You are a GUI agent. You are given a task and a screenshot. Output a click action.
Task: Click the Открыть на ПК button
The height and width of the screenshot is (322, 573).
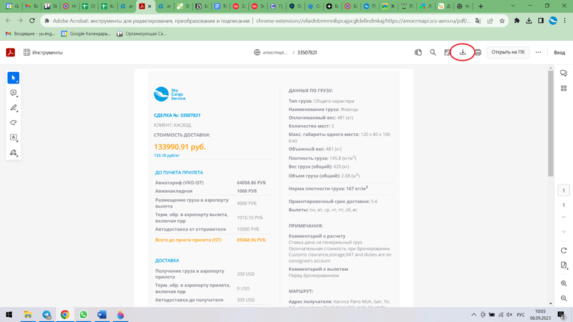coord(508,52)
